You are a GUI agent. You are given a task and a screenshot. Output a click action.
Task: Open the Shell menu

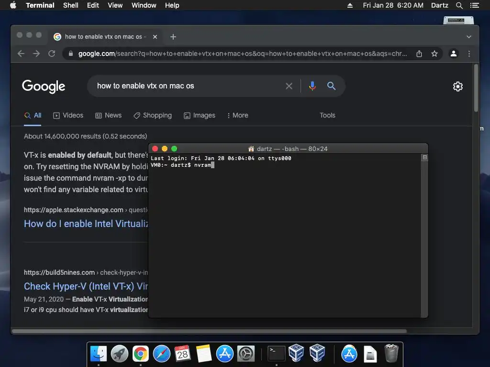[71, 5]
